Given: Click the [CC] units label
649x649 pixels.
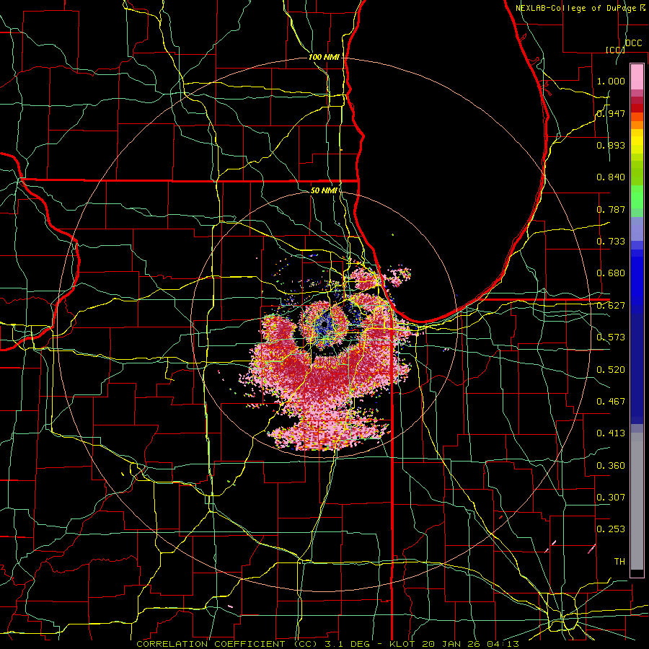Looking at the screenshot, I should (x=615, y=50).
